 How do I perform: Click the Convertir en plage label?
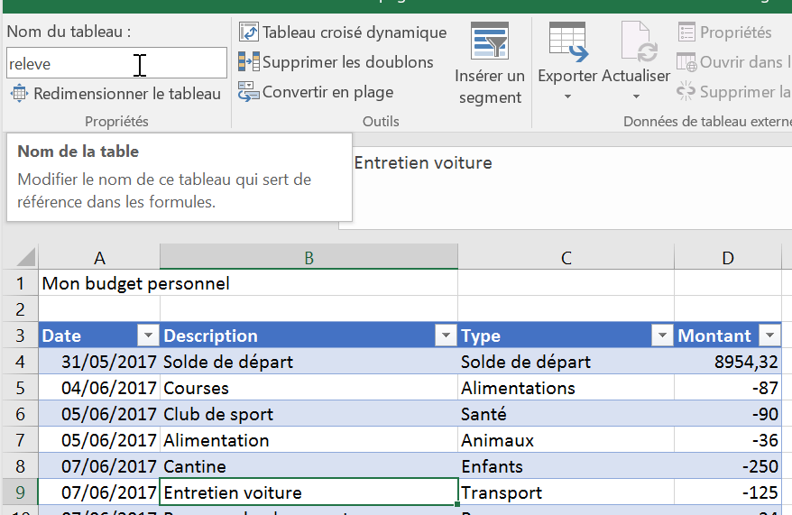pyautogui.click(x=327, y=92)
